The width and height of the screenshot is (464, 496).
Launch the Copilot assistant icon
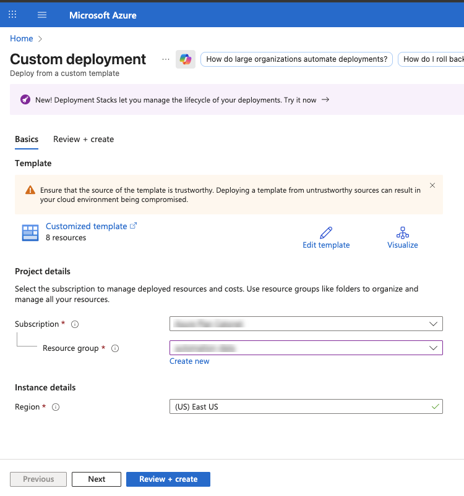coord(185,59)
